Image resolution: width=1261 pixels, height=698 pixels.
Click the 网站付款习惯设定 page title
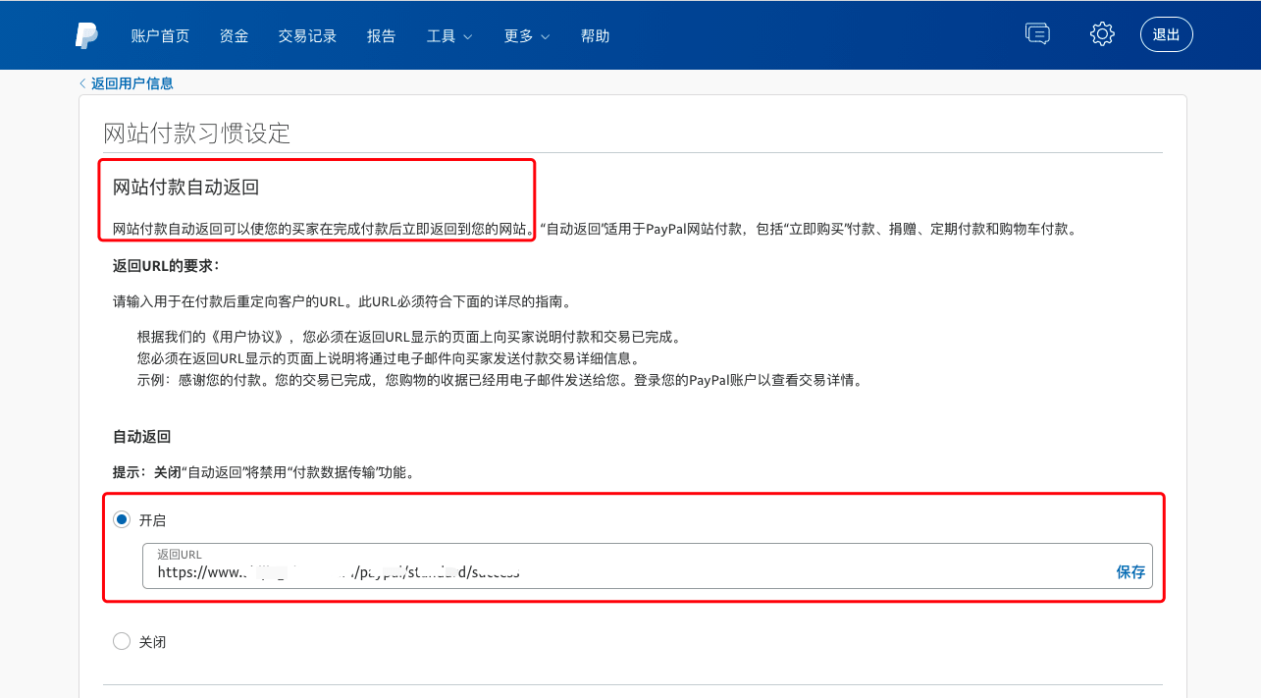197,133
